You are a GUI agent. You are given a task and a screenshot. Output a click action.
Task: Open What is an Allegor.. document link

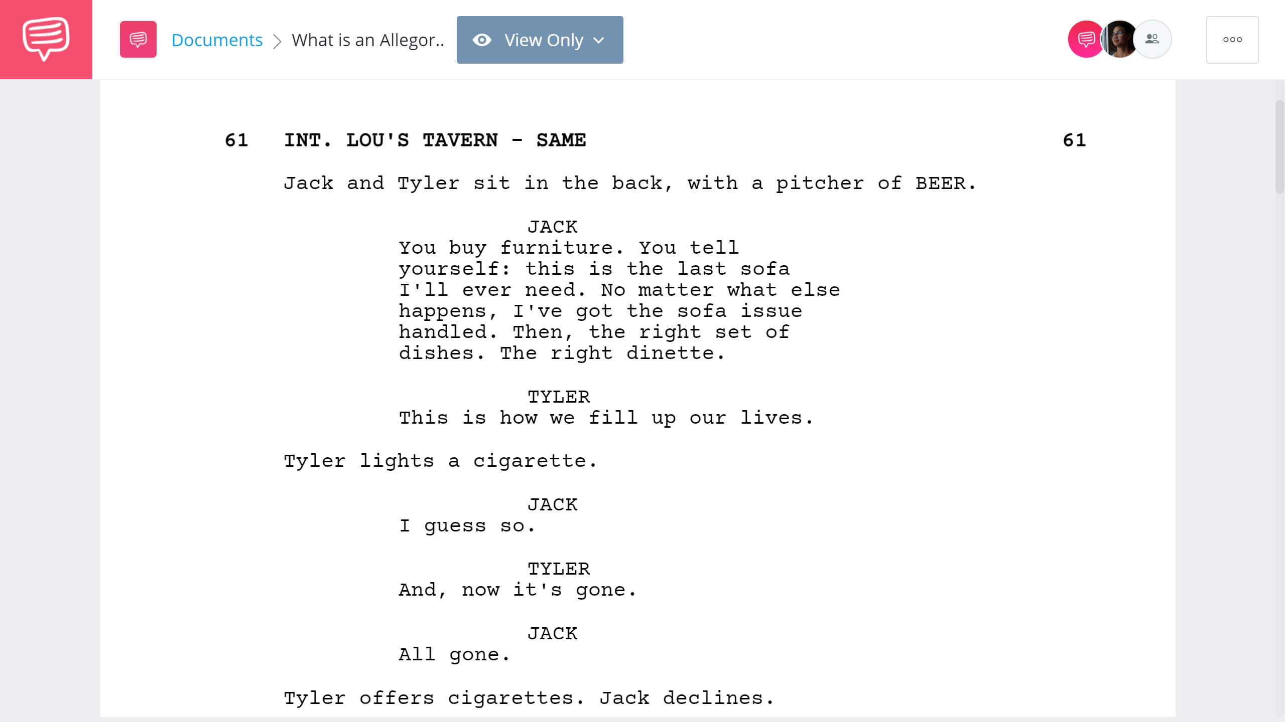click(x=368, y=40)
